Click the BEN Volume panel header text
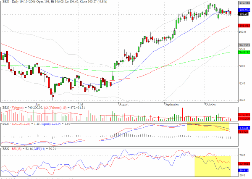Image resolution: width=252 pixels, height=179 pixels. (x=44, y=108)
